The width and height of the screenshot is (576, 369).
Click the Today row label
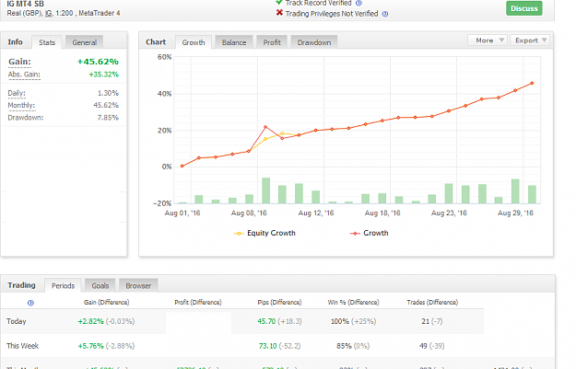click(x=17, y=321)
